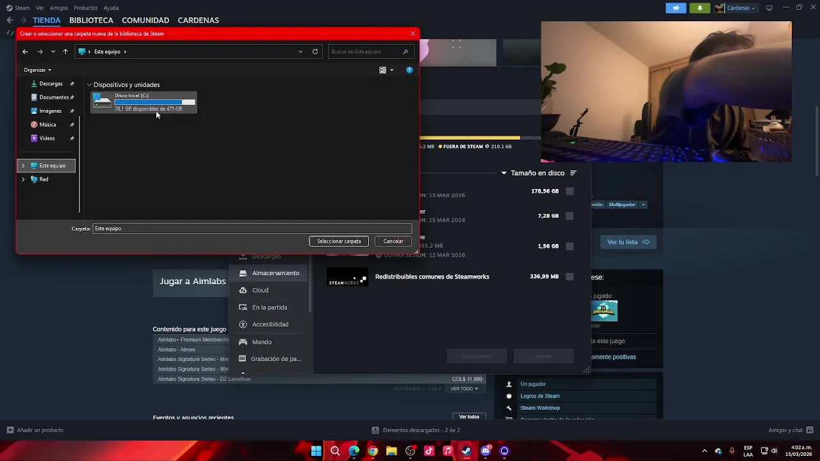Click the Steam announcements megaphone icon
Image resolution: width=820 pixels, height=461 pixels.
(676, 8)
